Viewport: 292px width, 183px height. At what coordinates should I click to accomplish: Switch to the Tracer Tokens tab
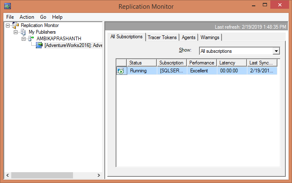coord(162,37)
